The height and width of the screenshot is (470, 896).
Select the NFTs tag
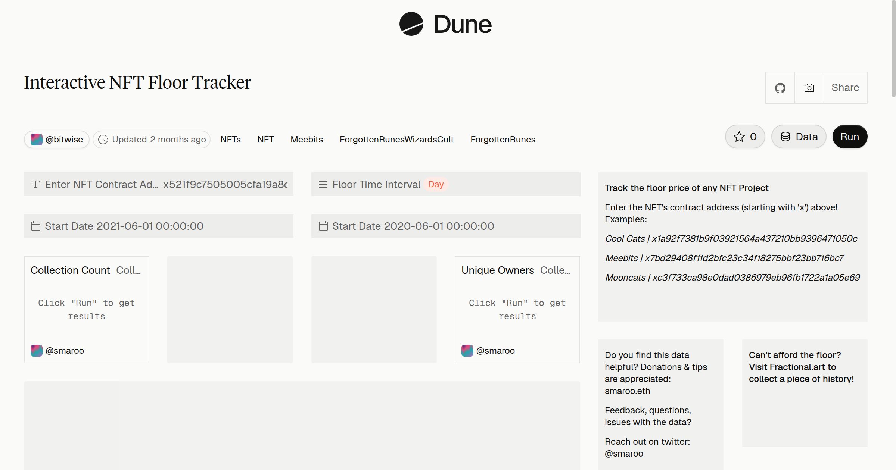tap(230, 140)
